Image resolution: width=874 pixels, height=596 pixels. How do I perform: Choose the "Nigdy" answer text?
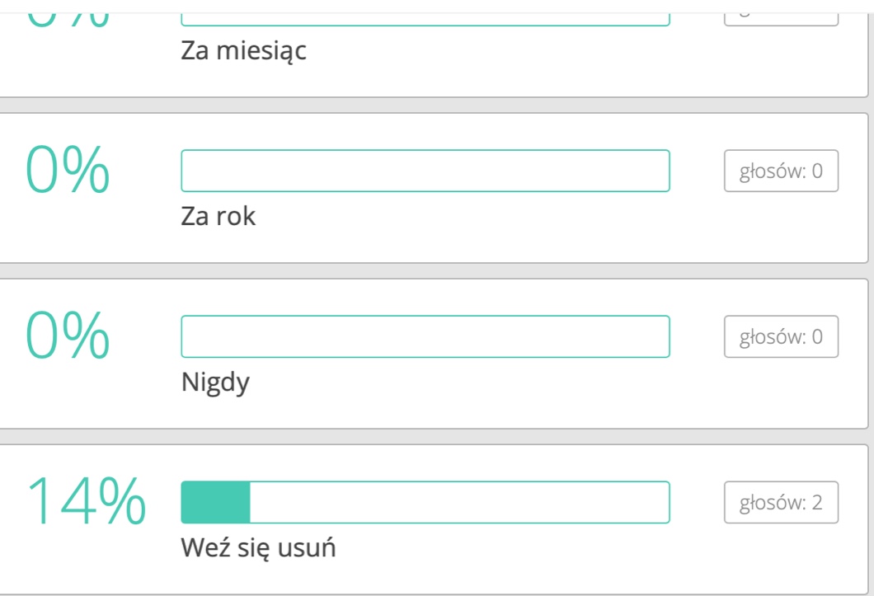215,382
